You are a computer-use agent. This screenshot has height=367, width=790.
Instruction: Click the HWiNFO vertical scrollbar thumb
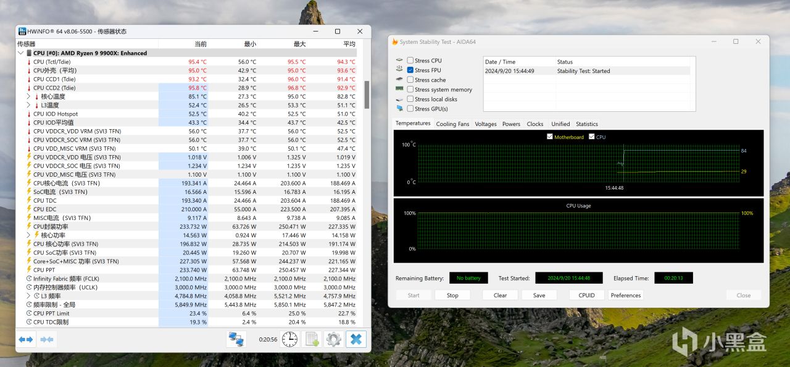pyautogui.click(x=367, y=95)
